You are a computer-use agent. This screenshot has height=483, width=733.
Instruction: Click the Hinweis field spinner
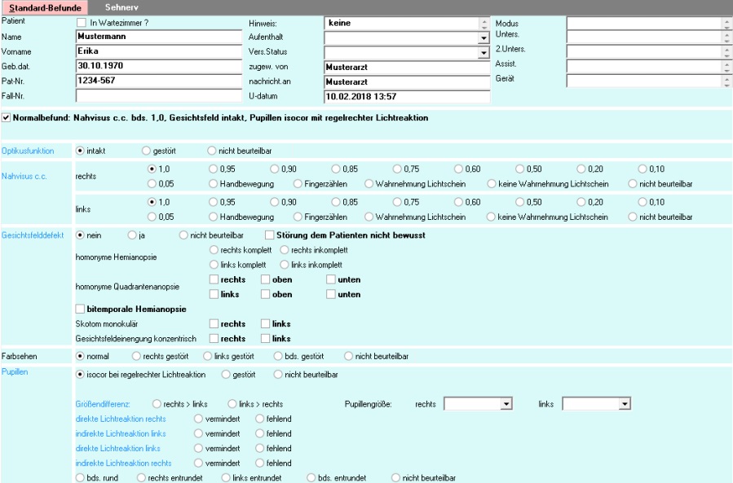(484, 23)
